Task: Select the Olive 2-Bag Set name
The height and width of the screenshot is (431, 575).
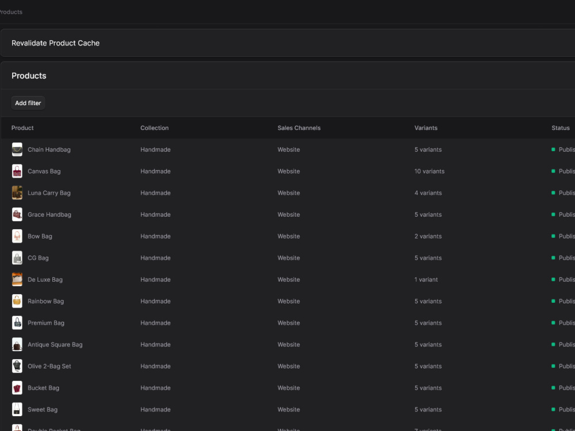Action: pos(49,365)
